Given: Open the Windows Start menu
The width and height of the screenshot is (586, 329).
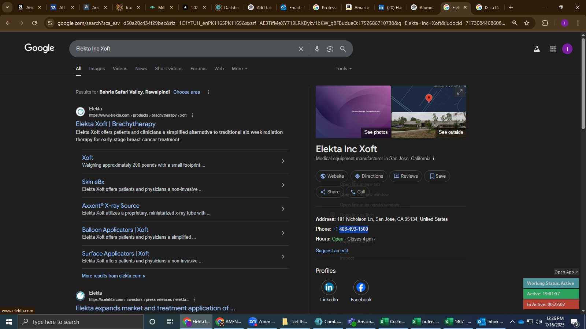Looking at the screenshot, I should pyautogui.click(x=9, y=322).
